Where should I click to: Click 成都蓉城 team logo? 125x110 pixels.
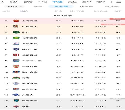(16, 55)
